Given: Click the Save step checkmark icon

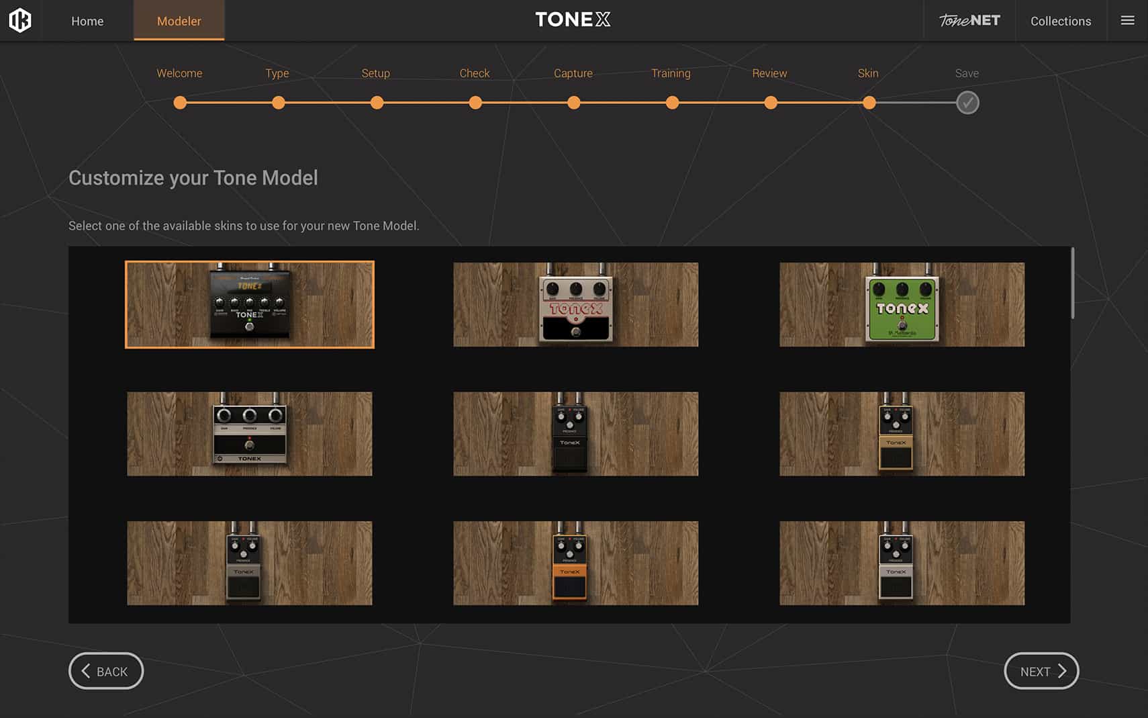Looking at the screenshot, I should (967, 103).
